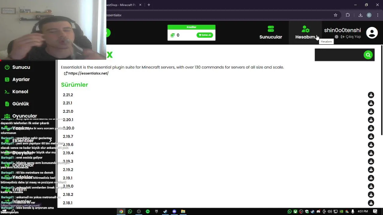
Task: Click the shin0o0tenshi username
Action: (343, 30)
